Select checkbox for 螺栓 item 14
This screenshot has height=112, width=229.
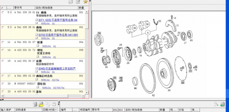pos(3,50)
